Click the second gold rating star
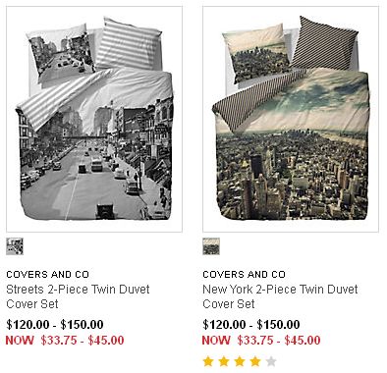Viewport: 387px width, 373px height. tap(224, 361)
